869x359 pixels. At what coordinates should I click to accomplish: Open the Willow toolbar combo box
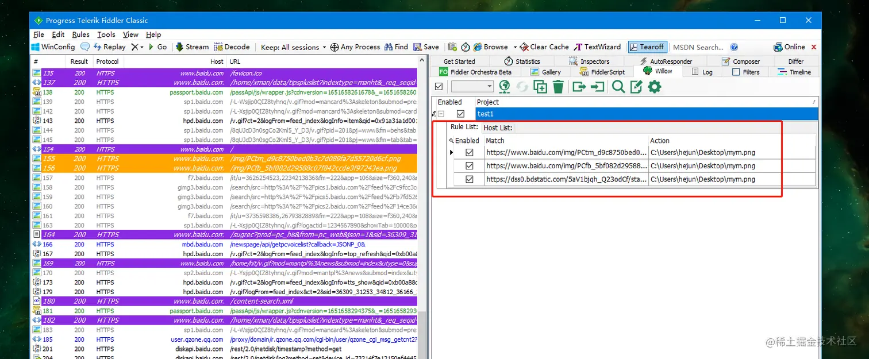(472, 87)
